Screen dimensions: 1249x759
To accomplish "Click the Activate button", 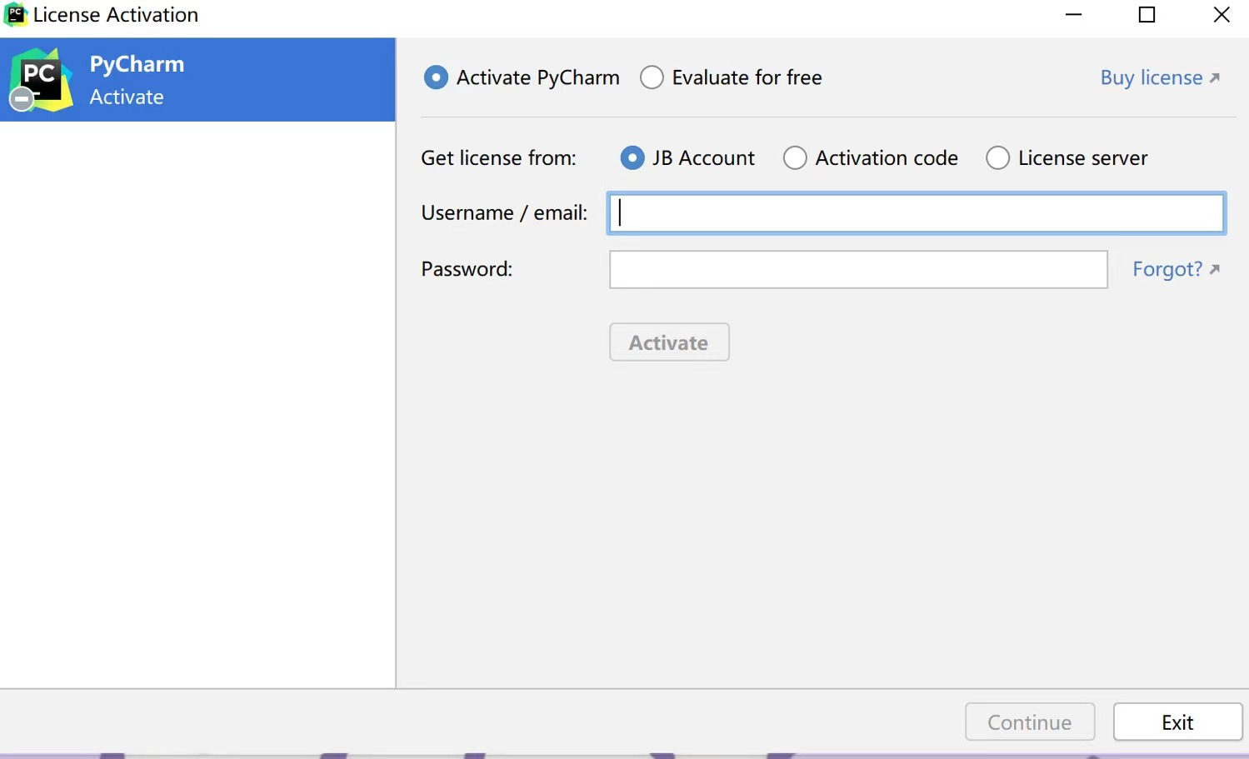I will pyautogui.click(x=669, y=342).
